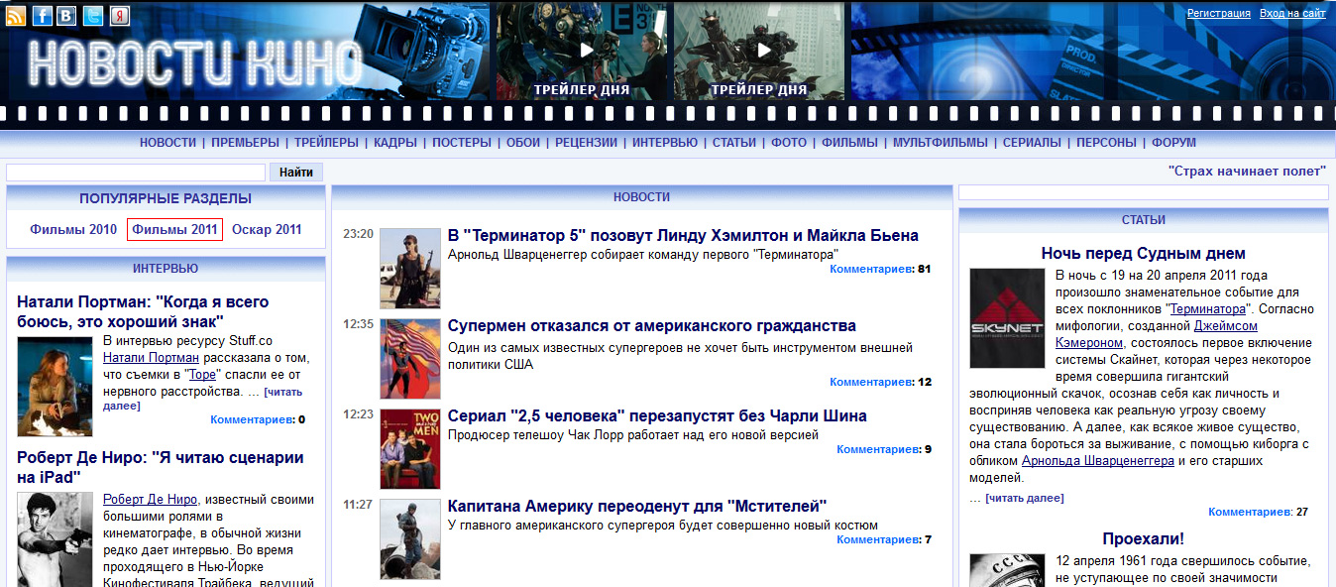Viewport: 1336px width, 587px height.
Task: Go to the МУЛЬТФИЛЬМЫ menu item
Action: pyautogui.click(x=941, y=143)
